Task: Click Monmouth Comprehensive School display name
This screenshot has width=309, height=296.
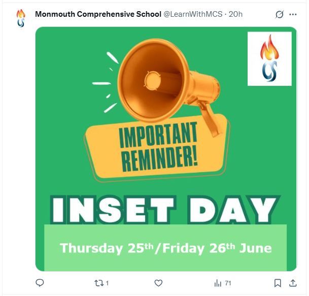Action: click(x=98, y=14)
